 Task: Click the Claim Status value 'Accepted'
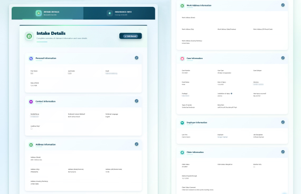(x=184, y=167)
